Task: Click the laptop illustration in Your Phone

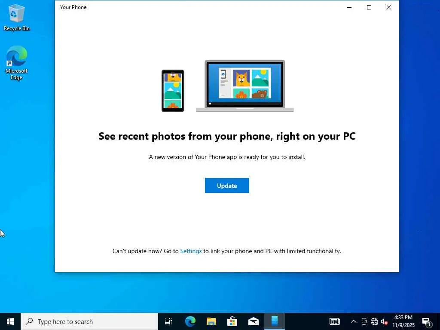Action: (244, 86)
